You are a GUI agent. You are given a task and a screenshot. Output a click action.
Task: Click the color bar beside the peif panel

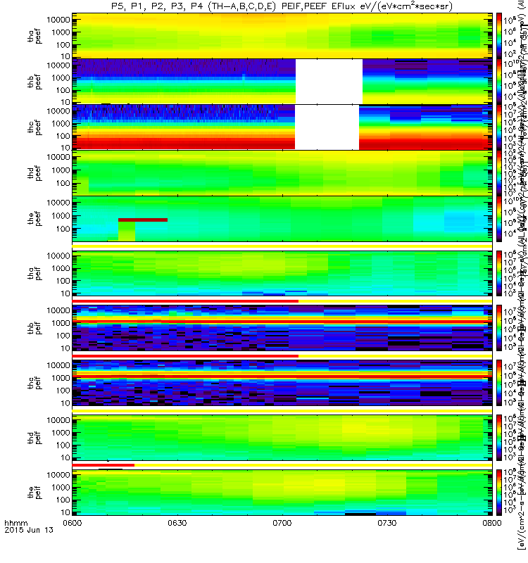click(x=499, y=492)
